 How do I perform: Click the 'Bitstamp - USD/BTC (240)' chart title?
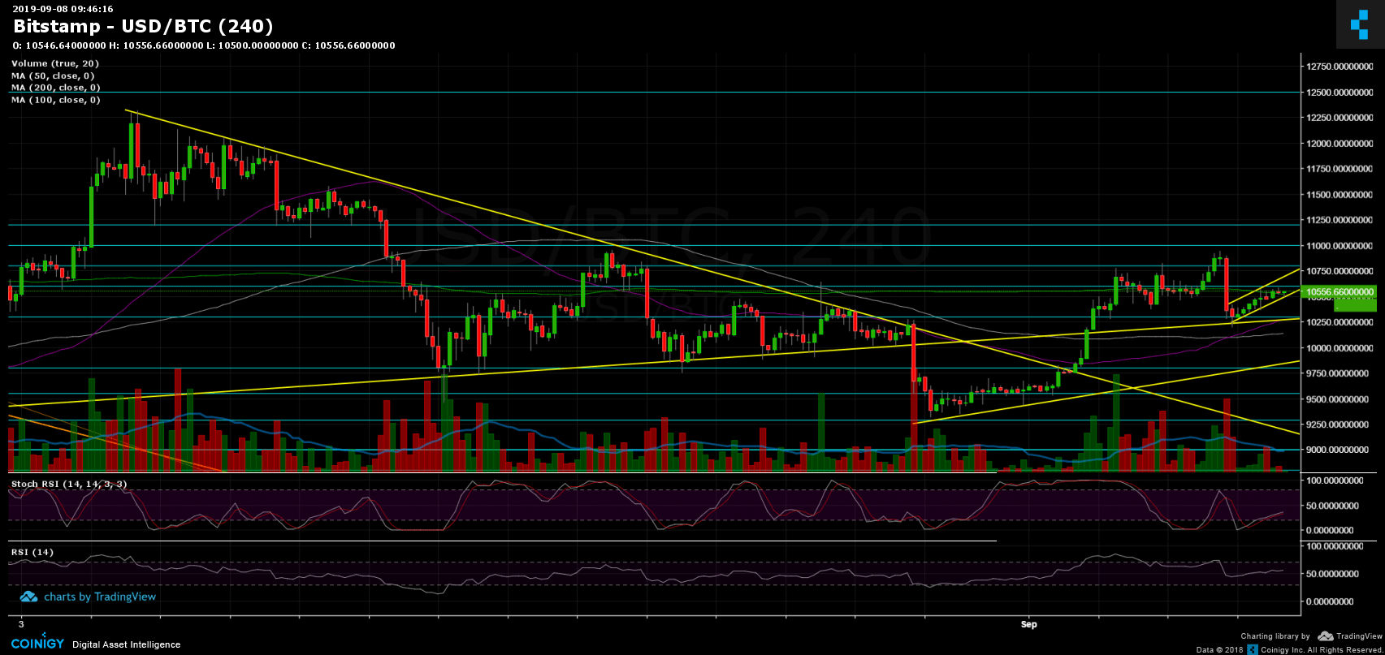143,26
